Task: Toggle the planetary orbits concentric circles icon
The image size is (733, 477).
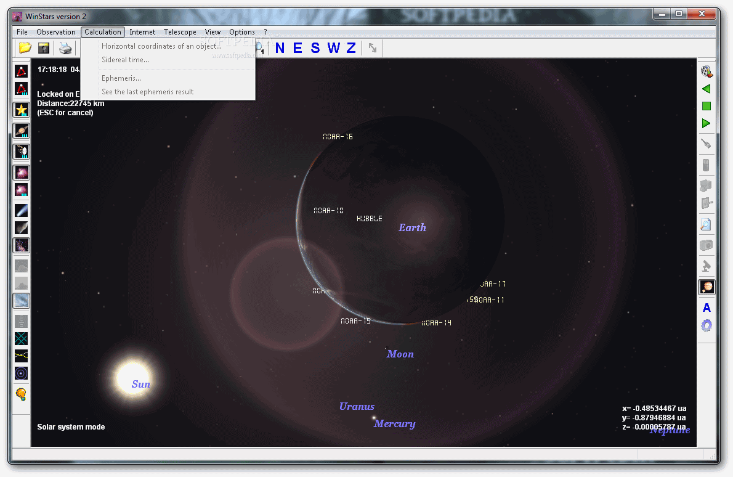Action: (x=22, y=373)
